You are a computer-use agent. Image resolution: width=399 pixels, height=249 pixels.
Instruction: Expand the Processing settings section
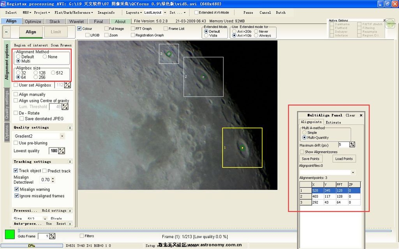point(70,210)
